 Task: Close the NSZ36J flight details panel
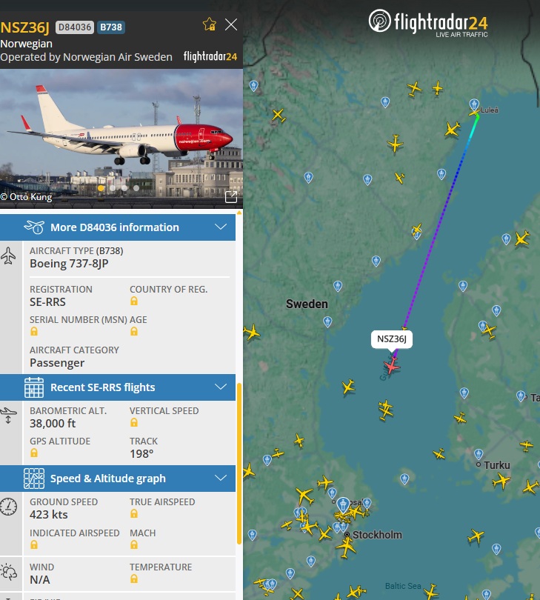[231, 24]
